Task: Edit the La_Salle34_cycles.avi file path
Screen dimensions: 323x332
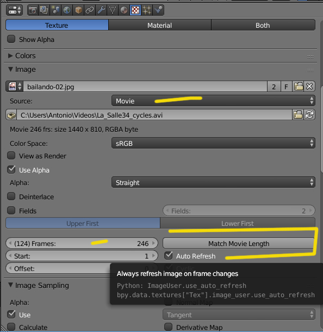Action: pyautogui.click(x=154, y=115)
